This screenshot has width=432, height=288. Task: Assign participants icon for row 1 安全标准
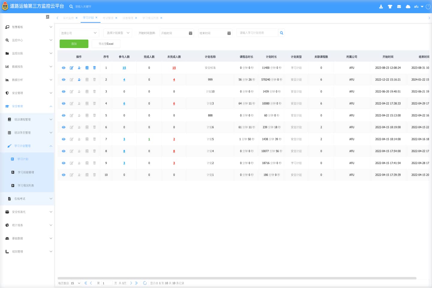pyautogui.click(x=79, y=68)
